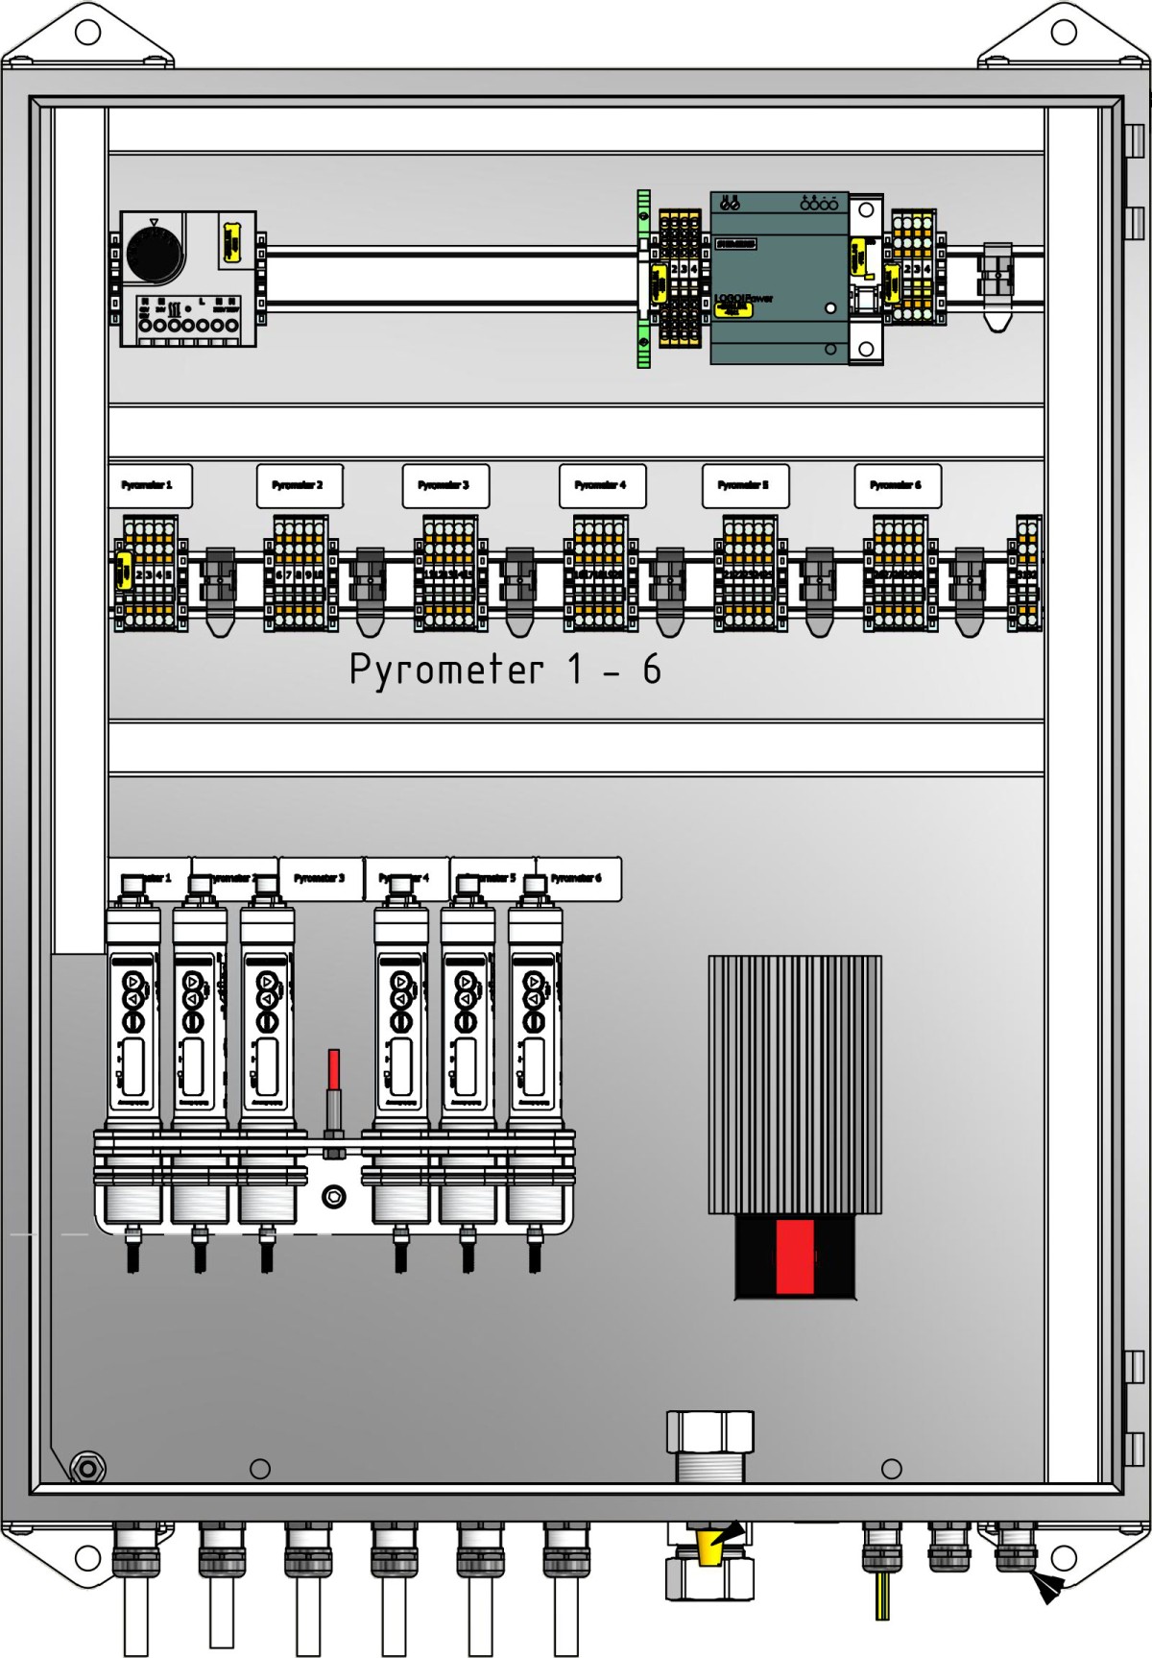Click the top-right mounting lug hole
Image resolution: width=1152 pixels, height=1658 pixels.
pos(1064,33)
